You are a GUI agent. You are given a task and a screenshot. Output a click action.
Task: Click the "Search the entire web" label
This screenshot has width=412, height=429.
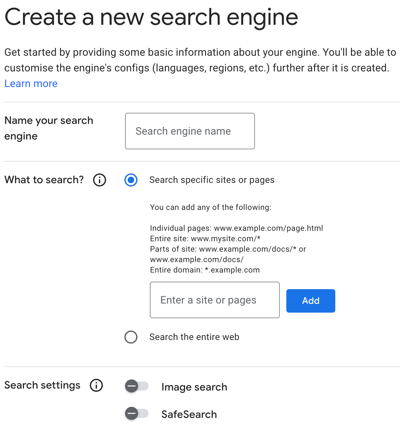(x=194, y=337)
